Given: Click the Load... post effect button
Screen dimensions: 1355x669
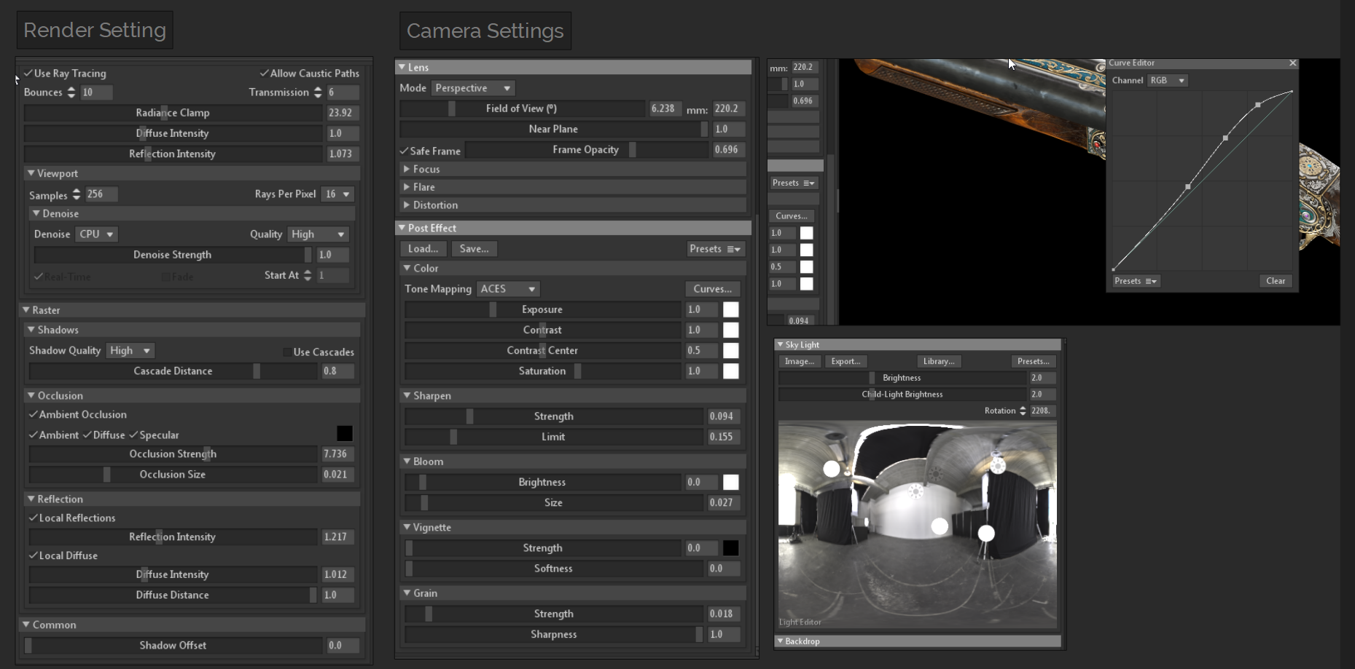Looking at the screenshot, I should point(423,249).
